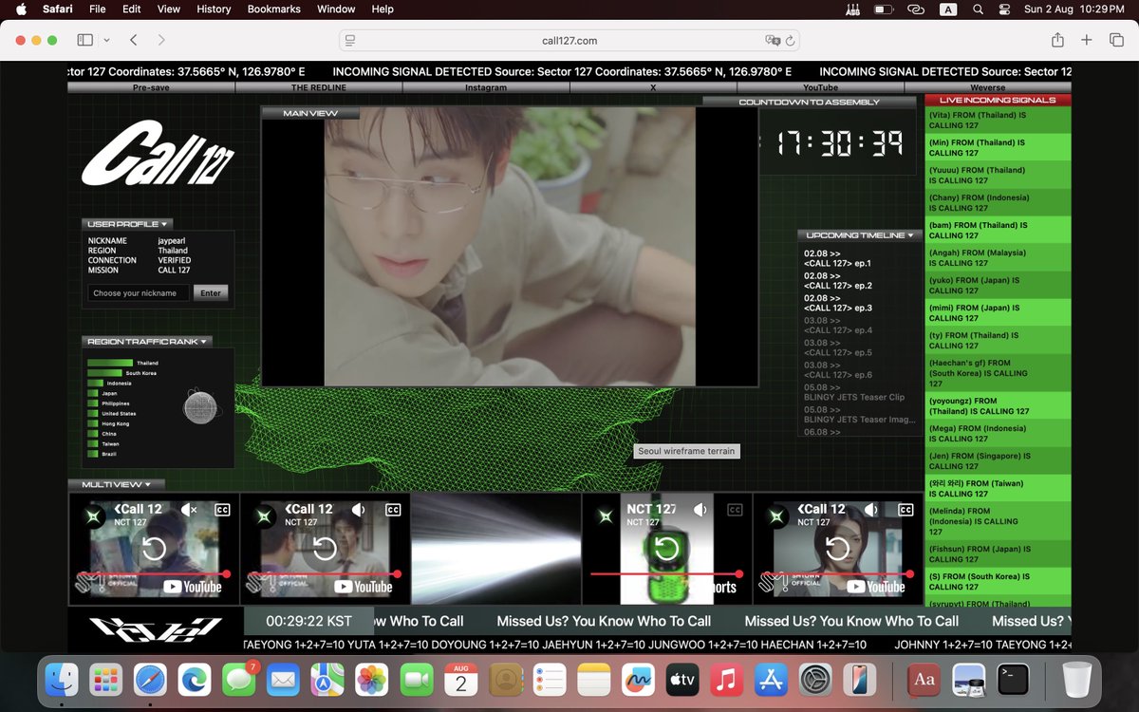Show Safari tab overview

point(1116,40)
